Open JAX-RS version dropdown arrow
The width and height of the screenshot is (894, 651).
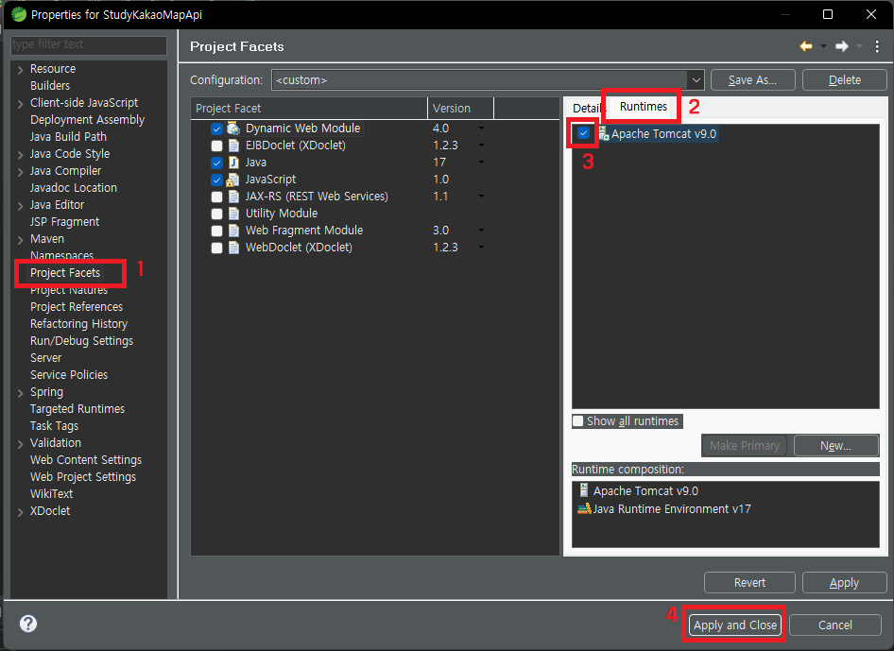(482, 197)
